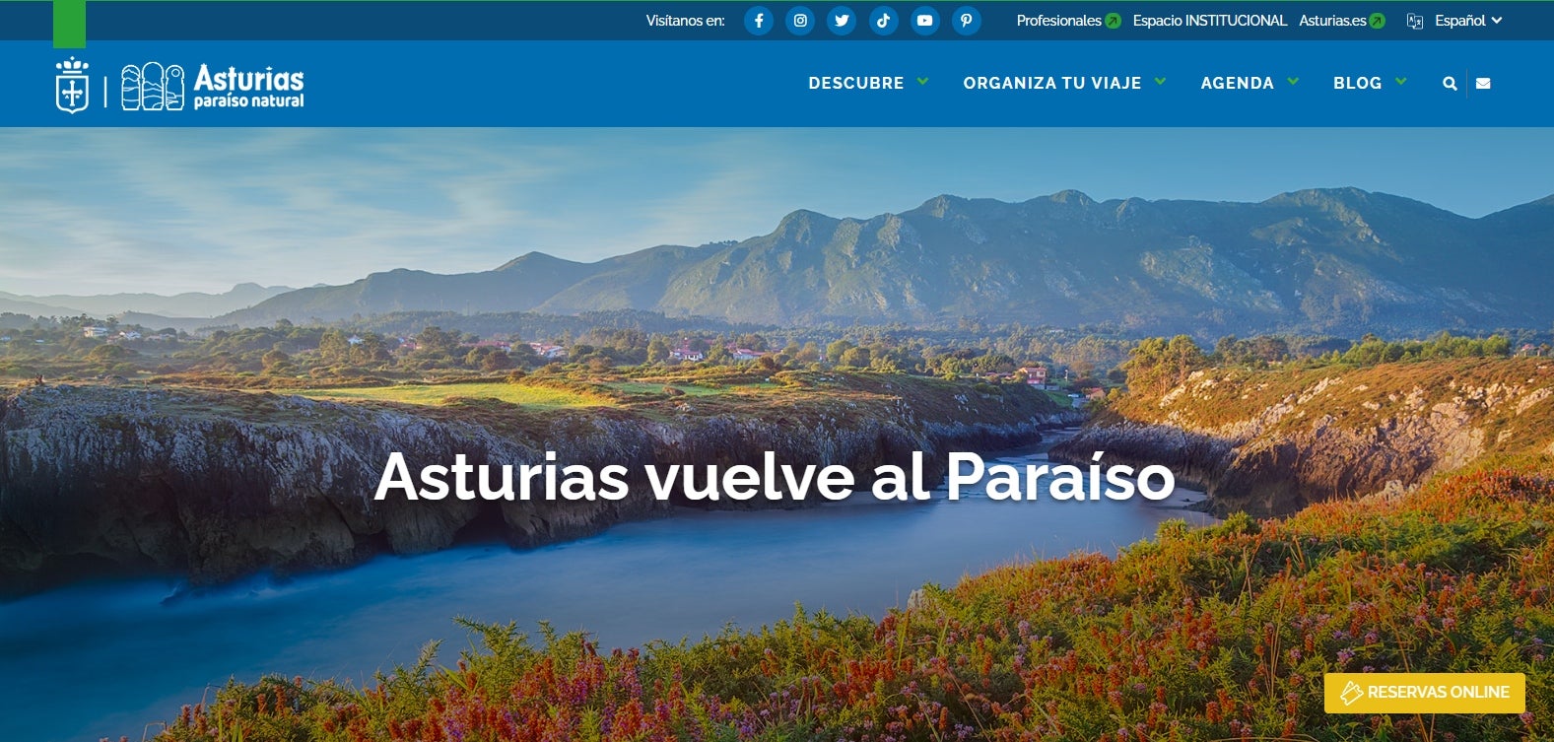Expand the Blog menu chevron
Screen dimensions: 1554x742
[1401, 82]
